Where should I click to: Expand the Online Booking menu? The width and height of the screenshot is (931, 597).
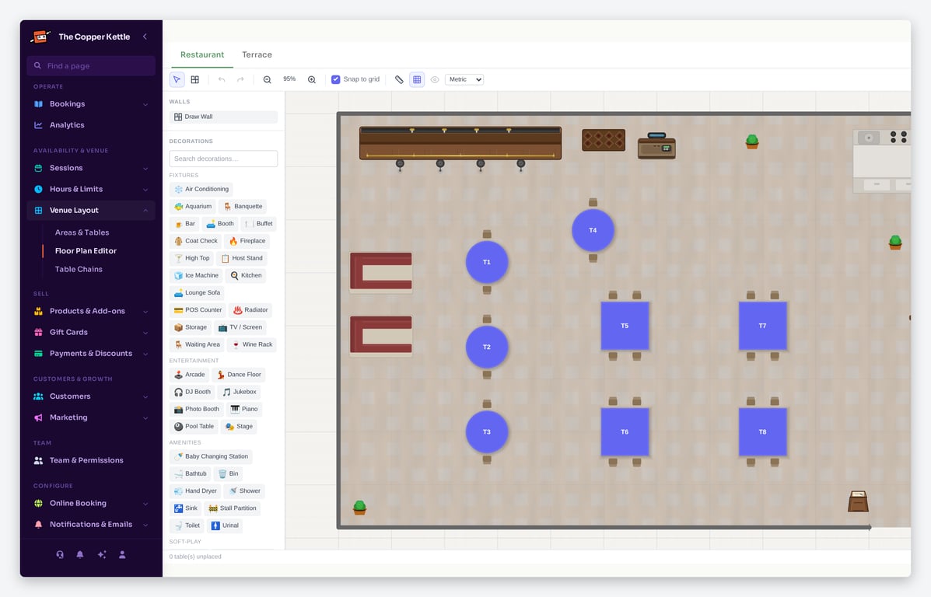(x=91, y=503)
